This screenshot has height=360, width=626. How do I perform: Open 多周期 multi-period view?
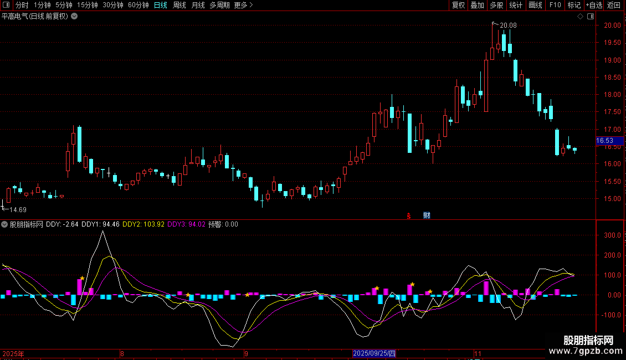click(219, 5)
